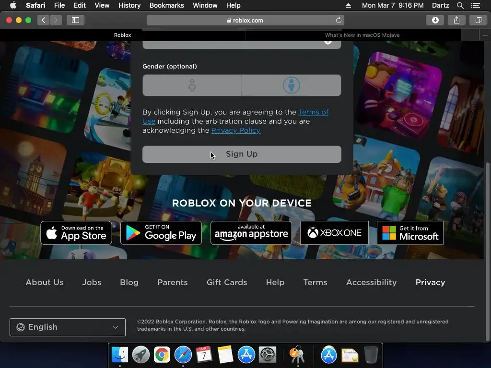Screen dimensions: 491x368
Task: Open the certificate file in Dock
Action: tap(350, 355)
